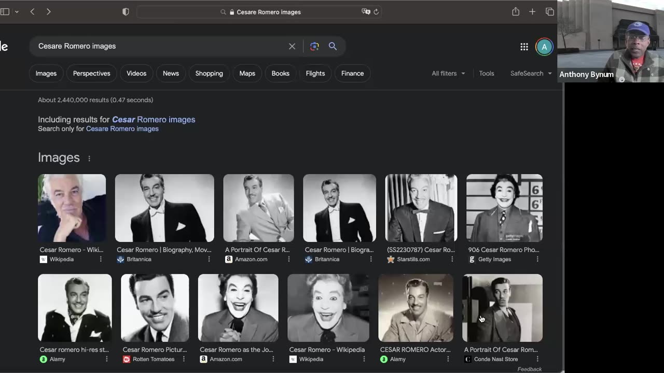Reload the page in address bar

pos(376,12)
